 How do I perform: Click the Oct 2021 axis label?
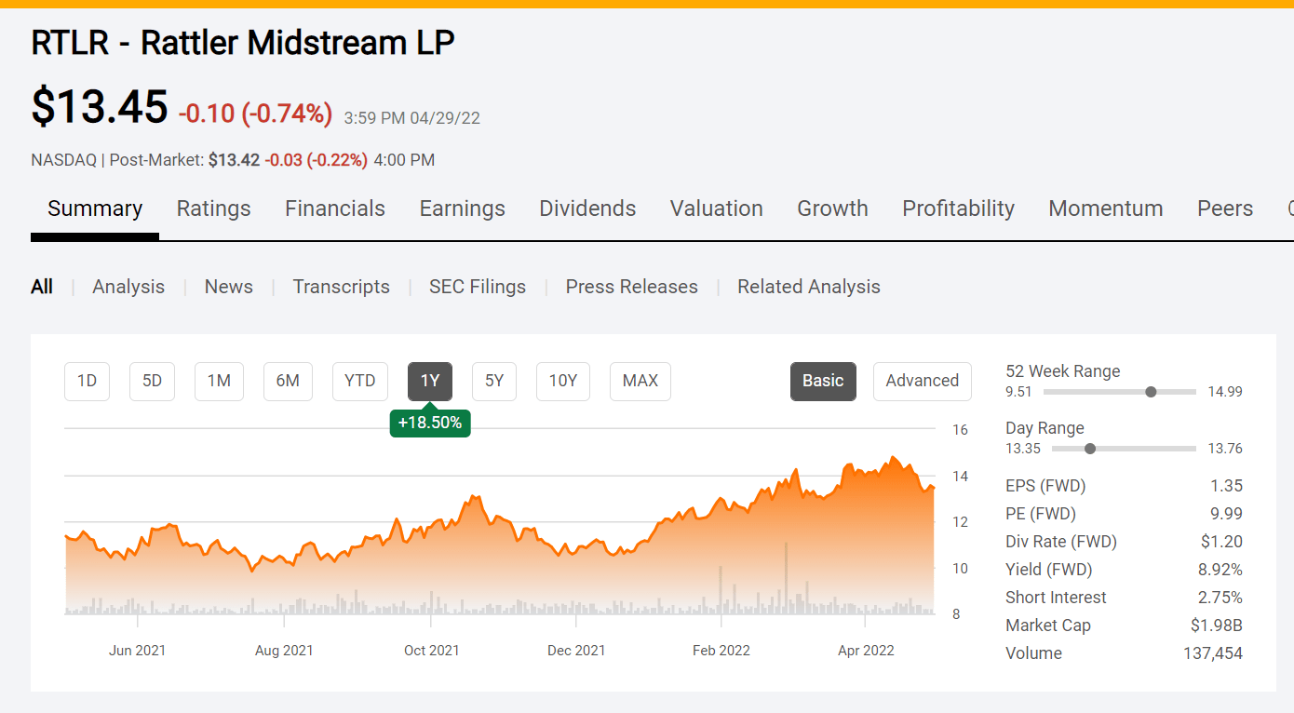click(x=432, y=651)
